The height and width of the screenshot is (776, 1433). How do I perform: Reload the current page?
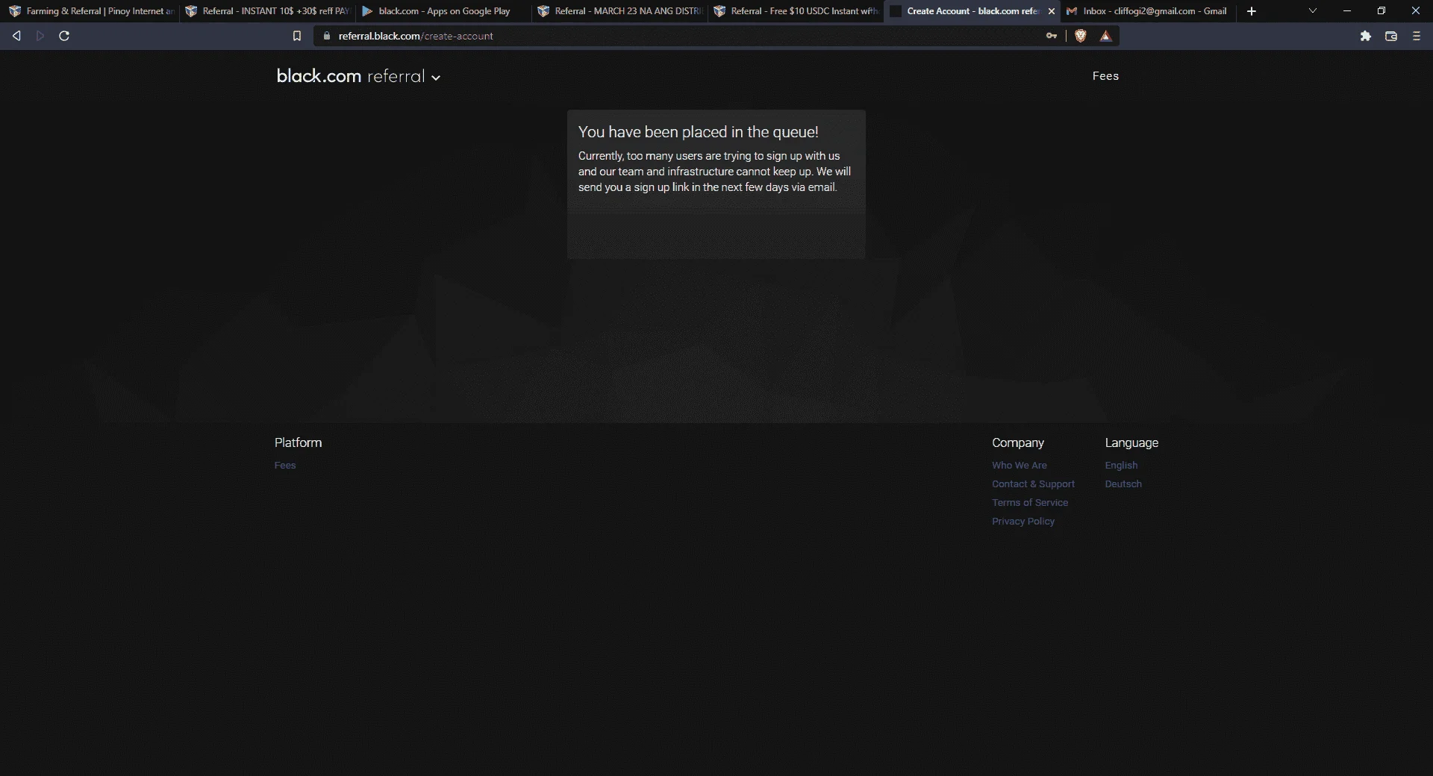click(64, 36)
